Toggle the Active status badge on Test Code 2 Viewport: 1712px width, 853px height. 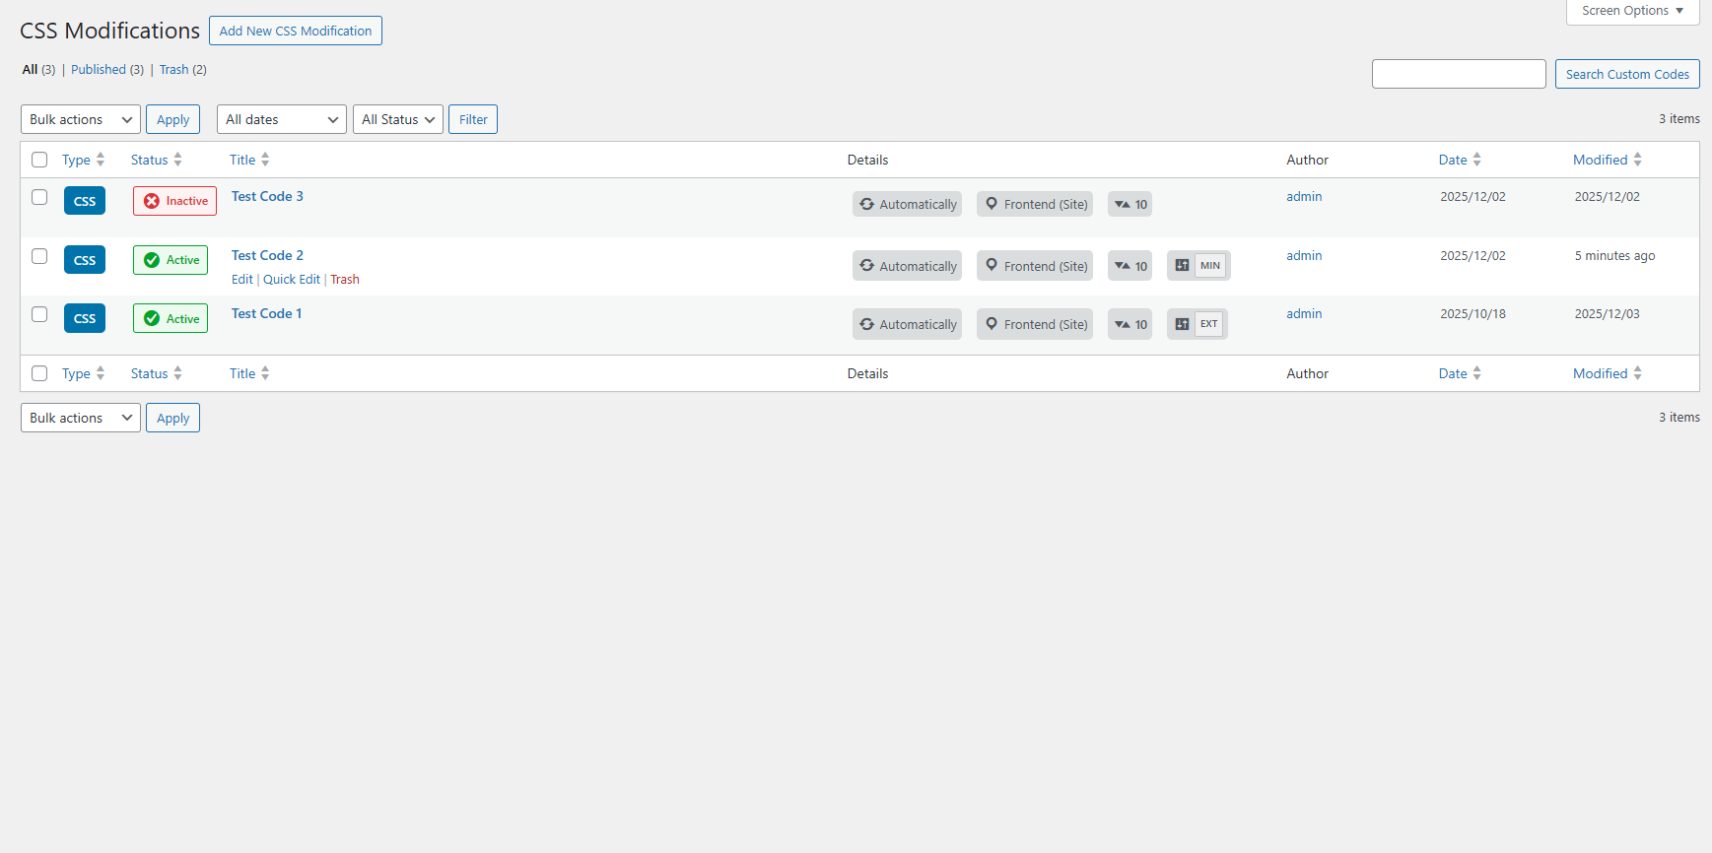[x=171, y=260]
